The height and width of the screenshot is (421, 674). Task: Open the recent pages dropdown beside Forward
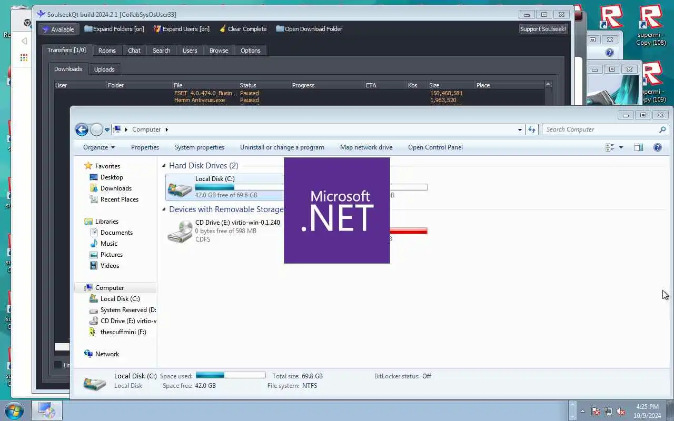107,130
